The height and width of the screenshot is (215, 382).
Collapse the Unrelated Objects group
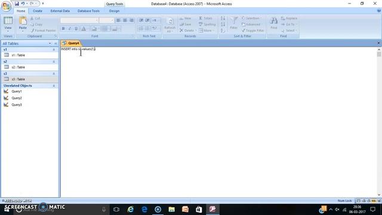click(x=54, y=86)
